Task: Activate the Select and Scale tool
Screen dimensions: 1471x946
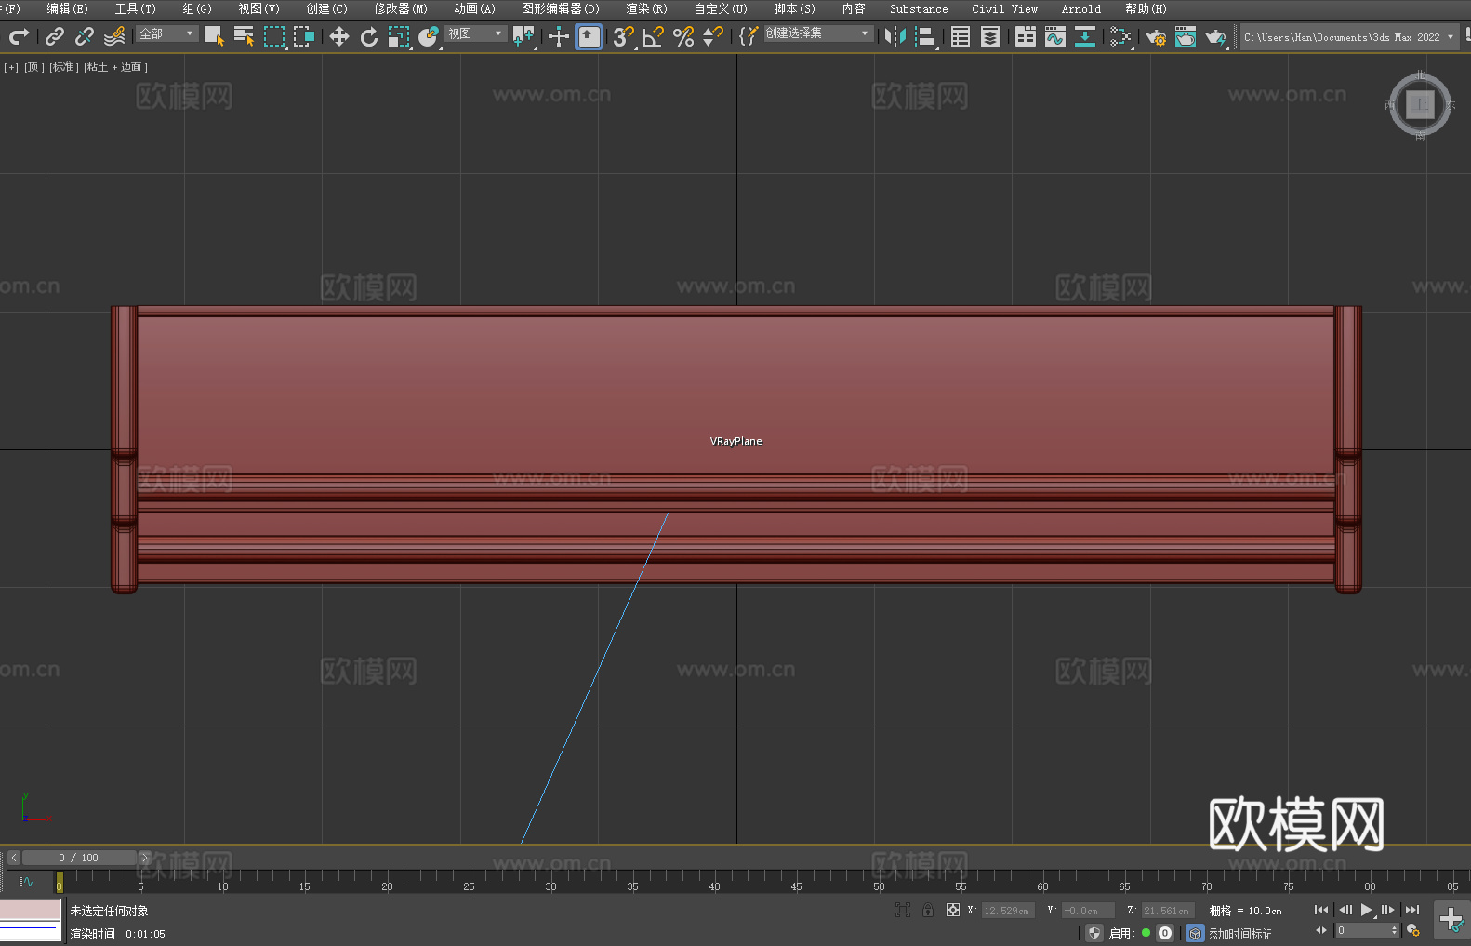Action: click(x=399, y=36)
